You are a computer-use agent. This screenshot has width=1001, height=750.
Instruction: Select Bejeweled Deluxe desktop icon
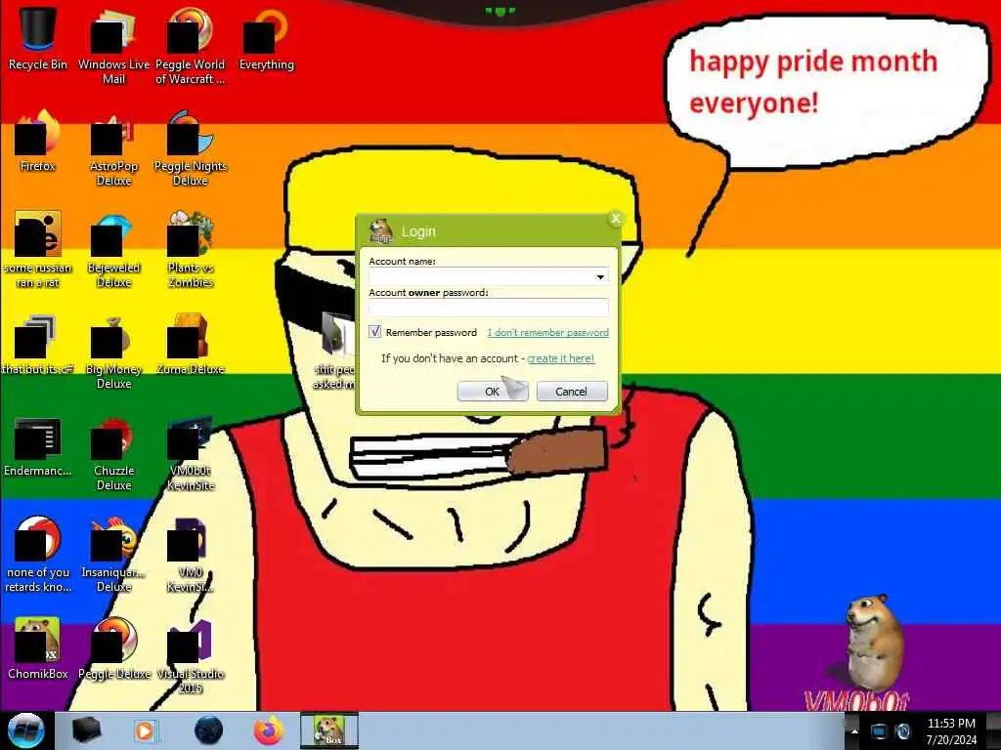click(x=113, y=250)
